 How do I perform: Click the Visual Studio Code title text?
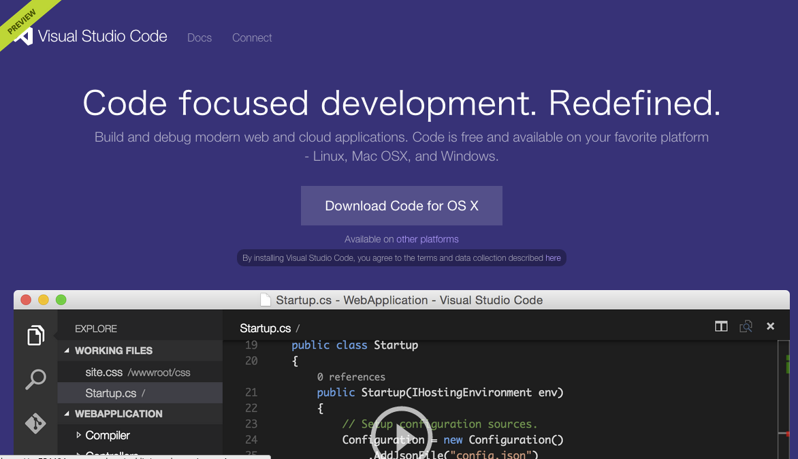pos(102,36)
